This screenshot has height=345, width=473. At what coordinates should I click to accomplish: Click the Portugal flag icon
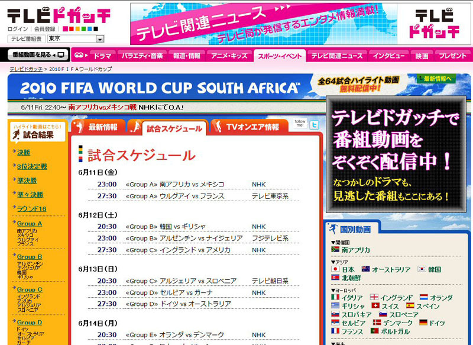[x=375, y=331]
